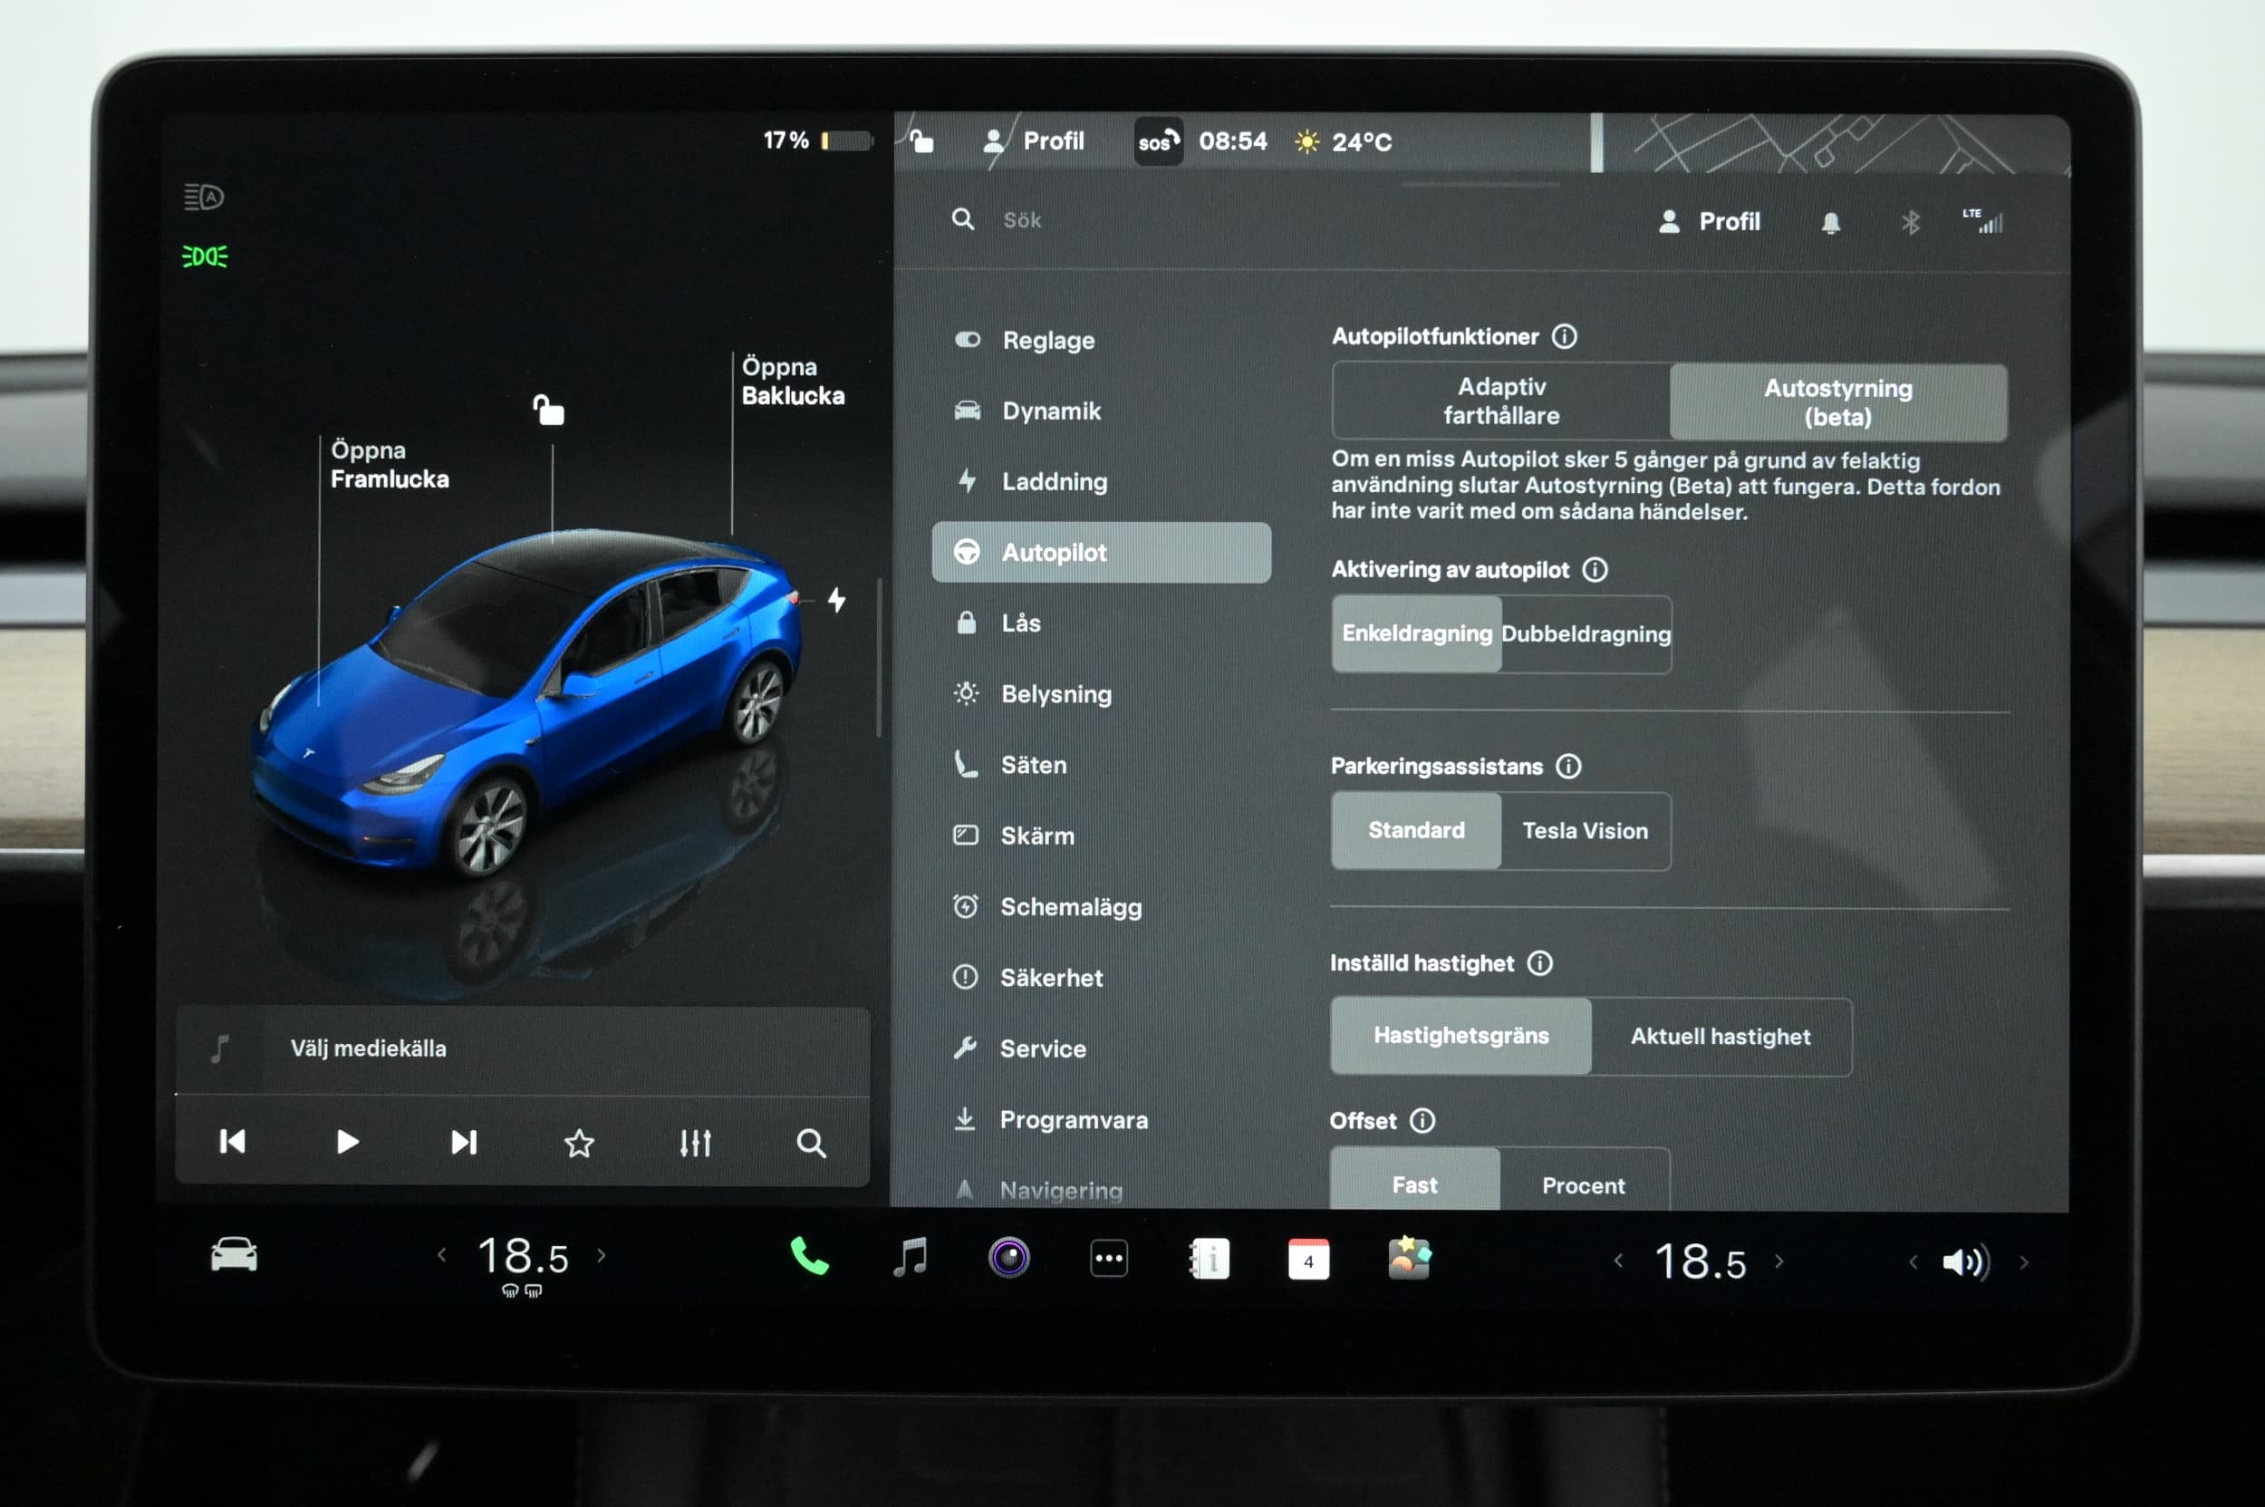Choose Fast offset mode
This screenshot has width=2265, height=1507.
point(1414,1180)
